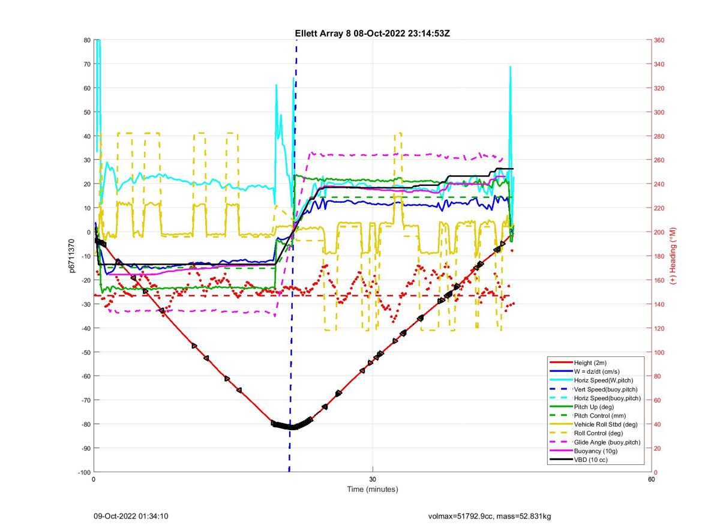The width and height of the screenshot is (720, 531).
Task: Select legend entry "Vert Speed(buoy,pitch)"
Action: point(605,389)
